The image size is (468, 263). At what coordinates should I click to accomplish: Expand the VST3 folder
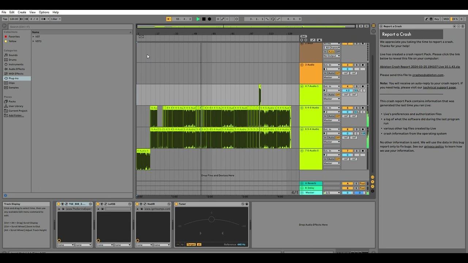coord(33,41)
